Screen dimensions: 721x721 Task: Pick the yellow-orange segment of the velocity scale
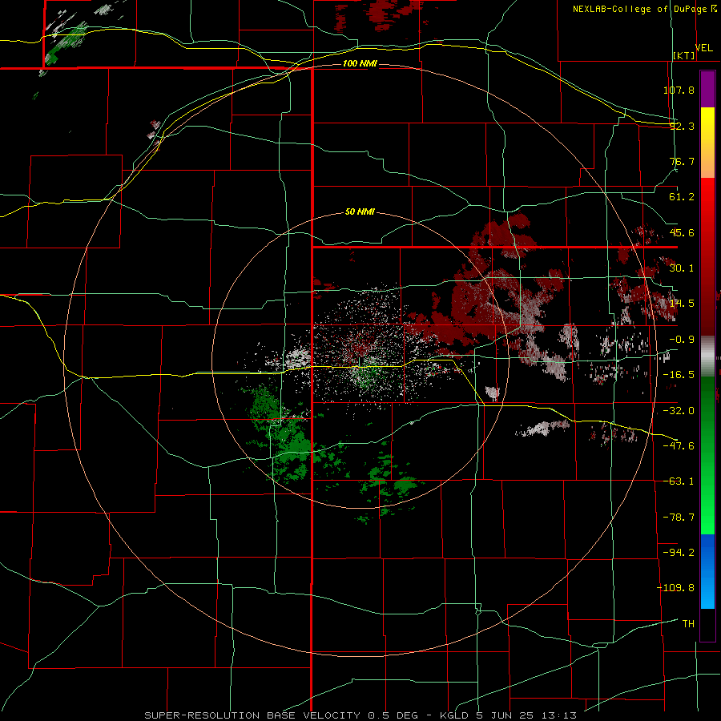(x=707, y=143)
